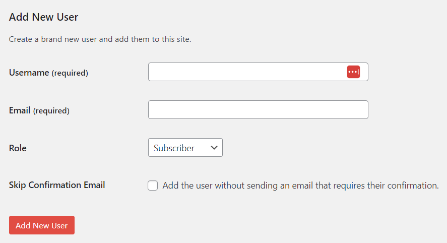447x243 pixels.
Task: Click the 'Create a brand new user' description text
Action: click(x=100, y=39)
